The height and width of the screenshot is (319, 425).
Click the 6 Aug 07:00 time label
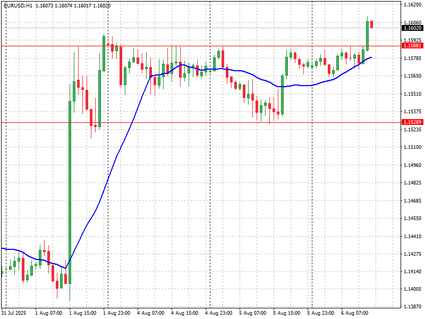coord(355,313)
